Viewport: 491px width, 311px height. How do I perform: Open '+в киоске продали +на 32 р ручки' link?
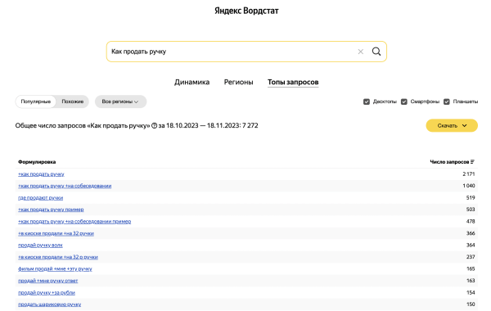[x=58, y=257]
